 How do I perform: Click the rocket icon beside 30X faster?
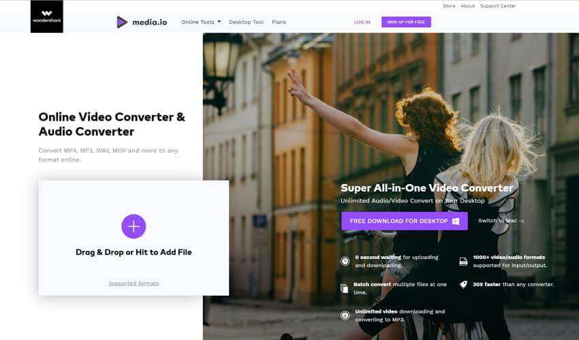(463, 284)
